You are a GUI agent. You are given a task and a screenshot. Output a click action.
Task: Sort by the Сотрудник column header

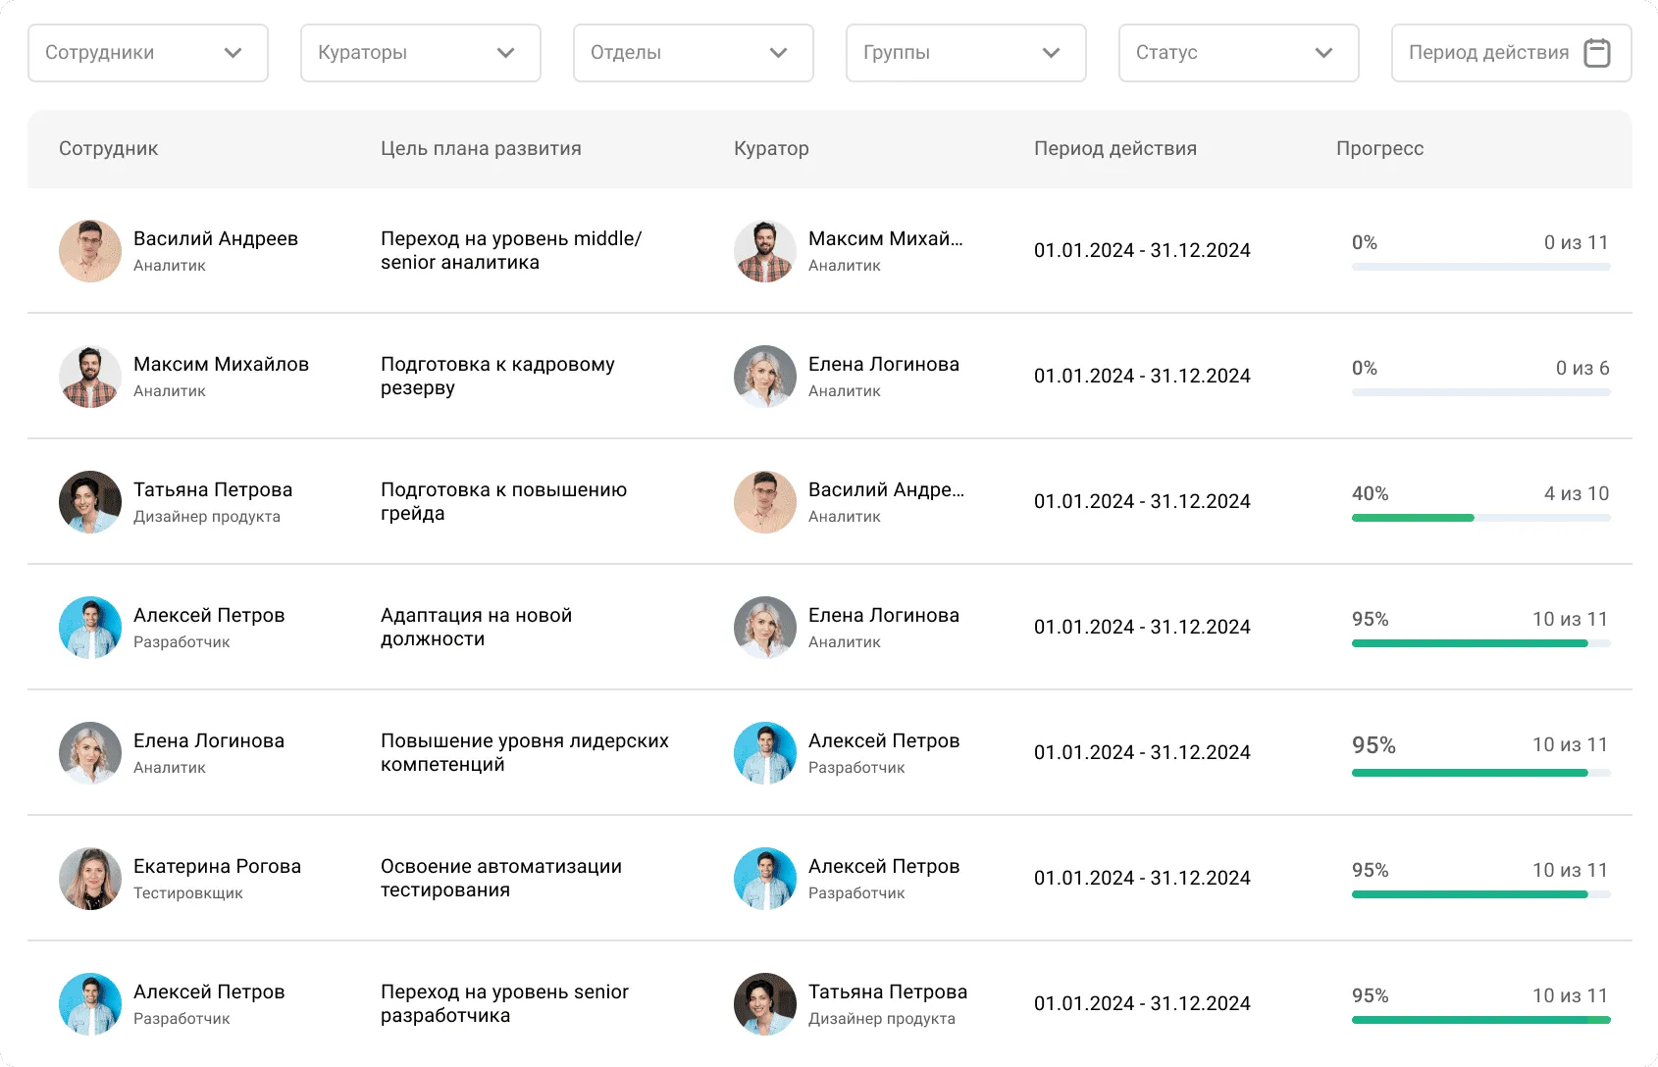(x=107, y=149)
